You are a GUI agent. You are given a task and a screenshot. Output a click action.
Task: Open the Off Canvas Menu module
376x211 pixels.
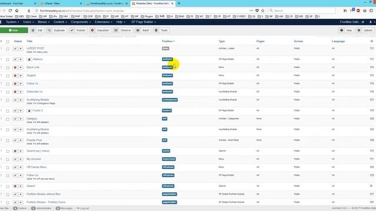point(36,167)
